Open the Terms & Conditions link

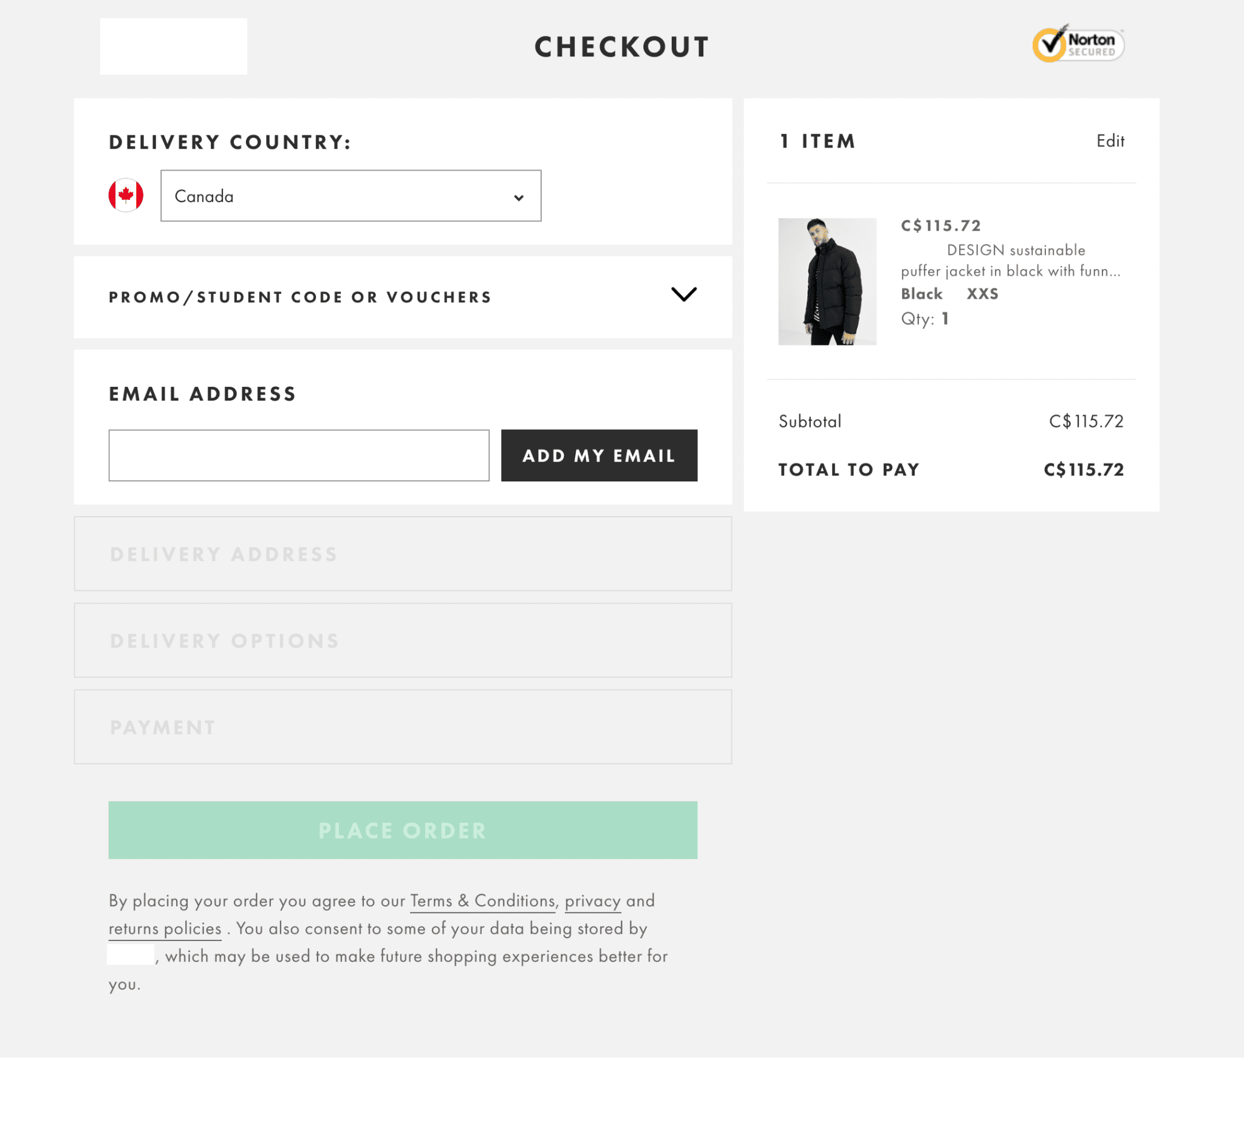[482, 900]
